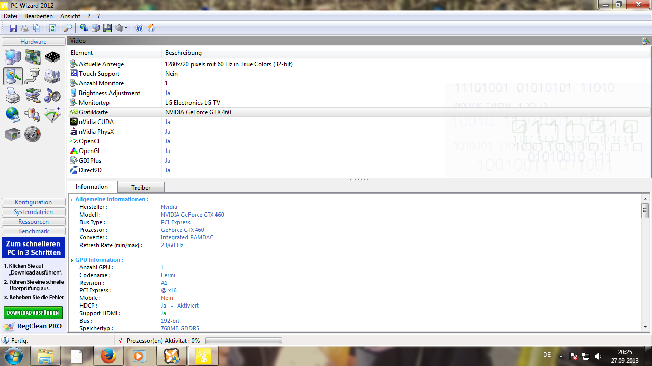This screenshot has width=652, height=366.
Task: Open the Windows Start menu
Action: 13,356
